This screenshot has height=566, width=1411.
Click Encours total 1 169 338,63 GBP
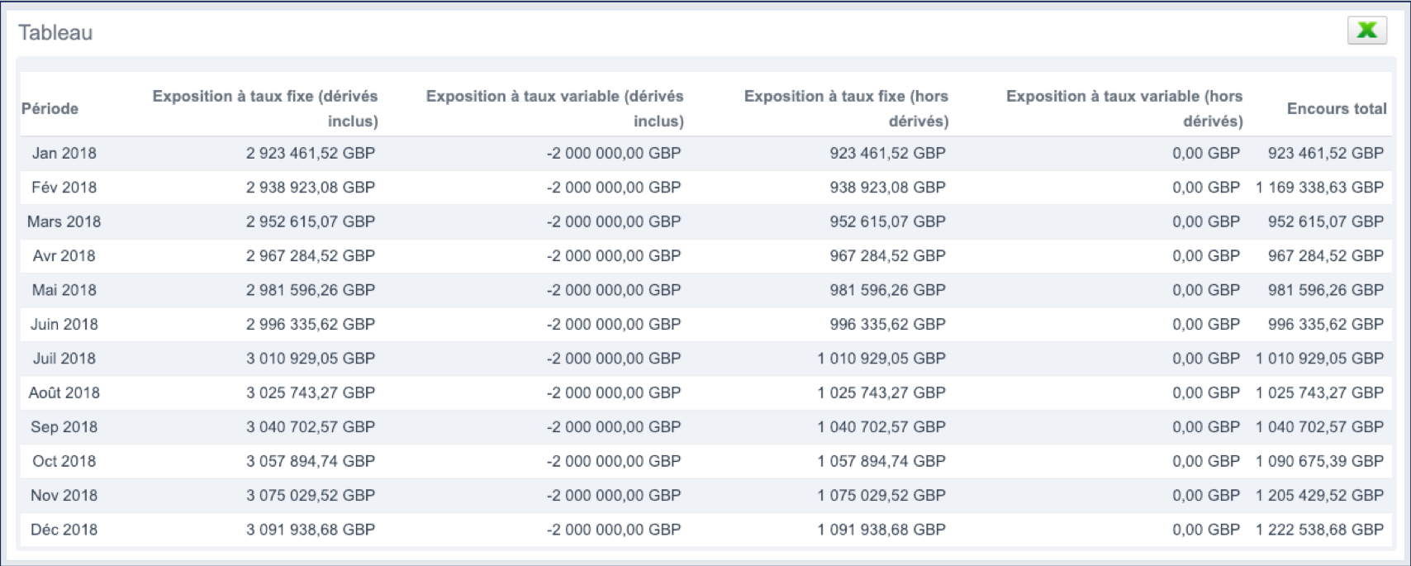coord(1319,188)
